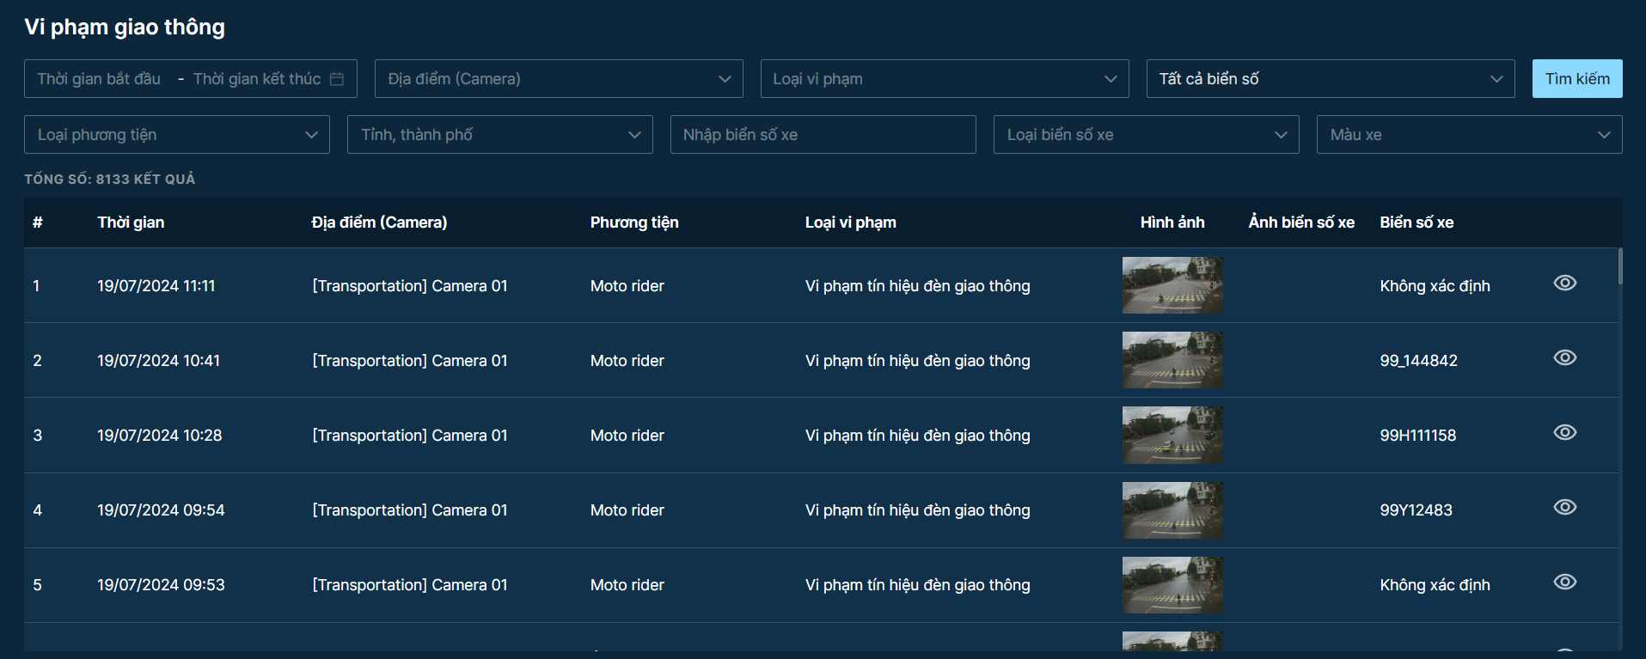Open snapshot thumbnail for 19/07/2024 10:28 row
The width and height of the screenshot is (1646, 659).
(1172, 435)
